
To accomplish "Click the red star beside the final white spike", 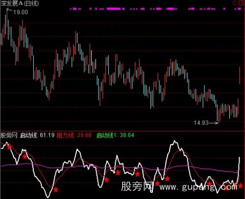I will coord(241,186).
